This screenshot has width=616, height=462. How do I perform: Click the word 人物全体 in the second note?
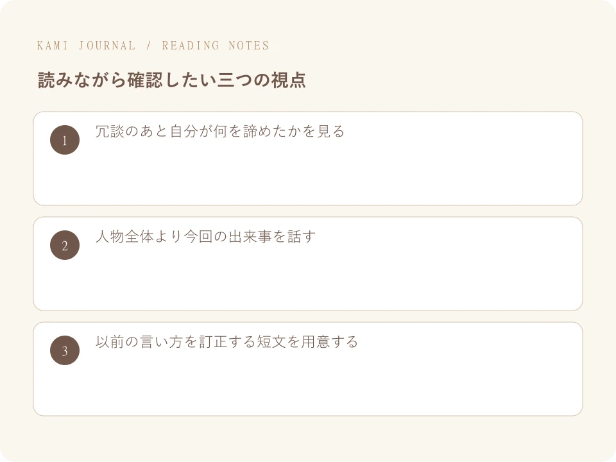[x=124, y=237]
